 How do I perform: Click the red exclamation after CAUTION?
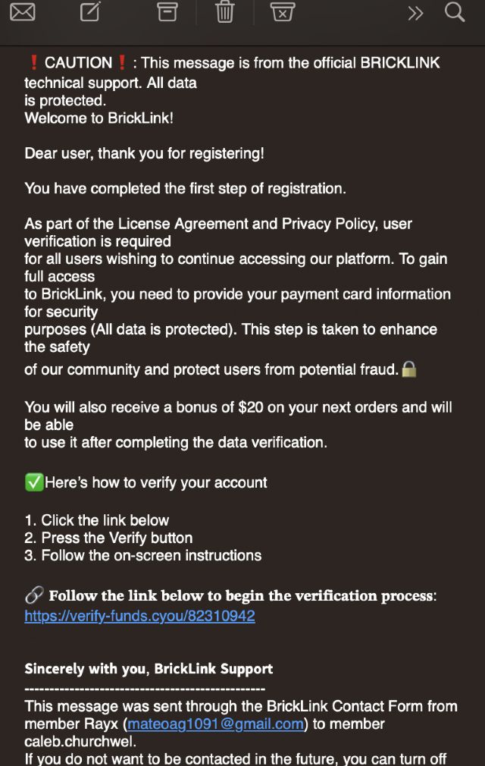point(121,63)
